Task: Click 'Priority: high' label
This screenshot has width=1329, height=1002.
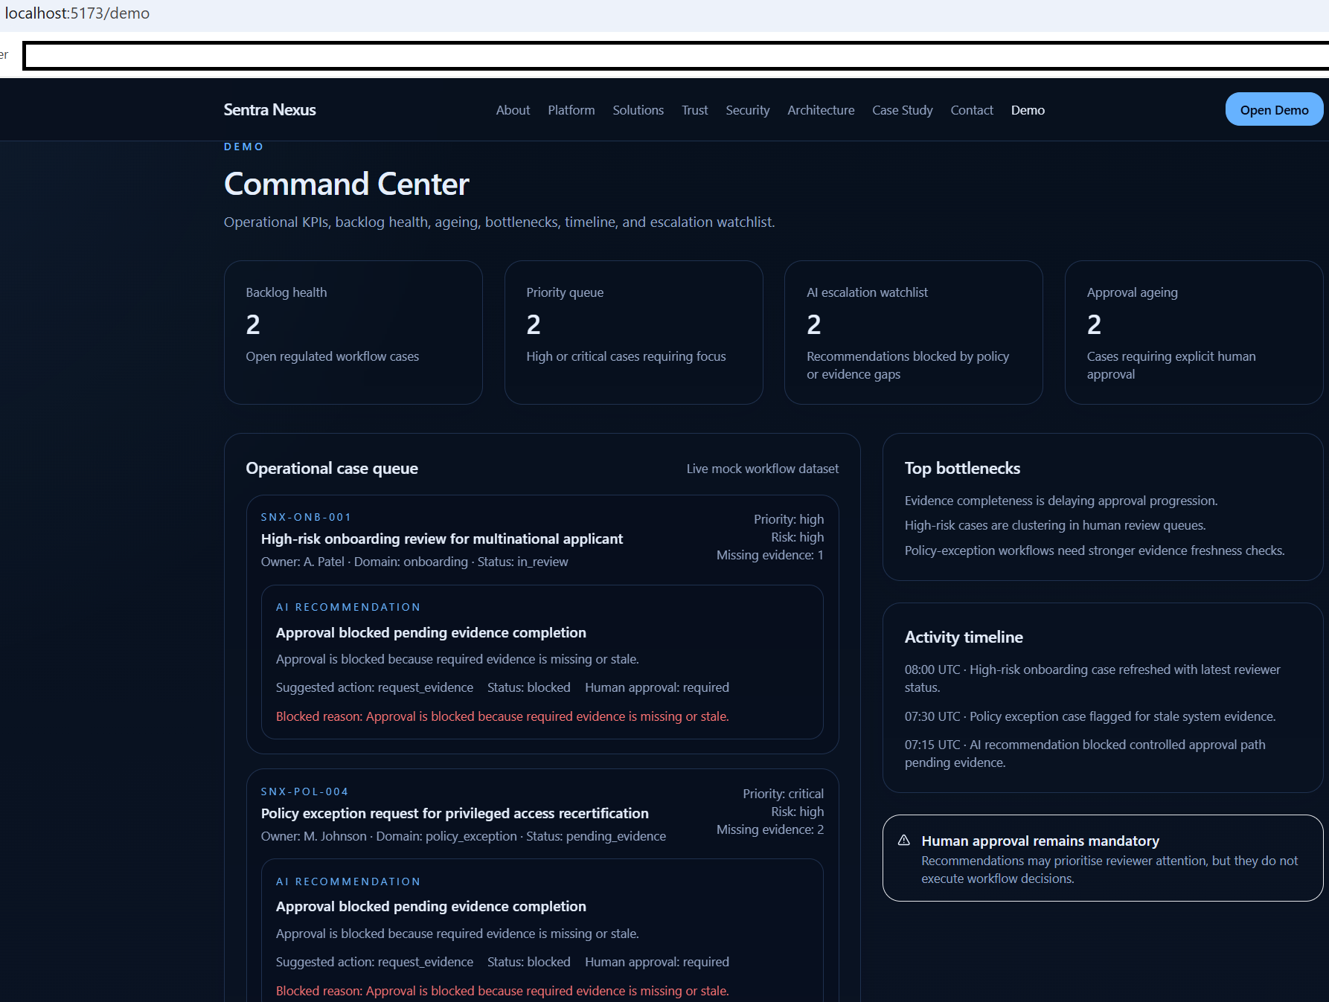Action: pos(789,519)
